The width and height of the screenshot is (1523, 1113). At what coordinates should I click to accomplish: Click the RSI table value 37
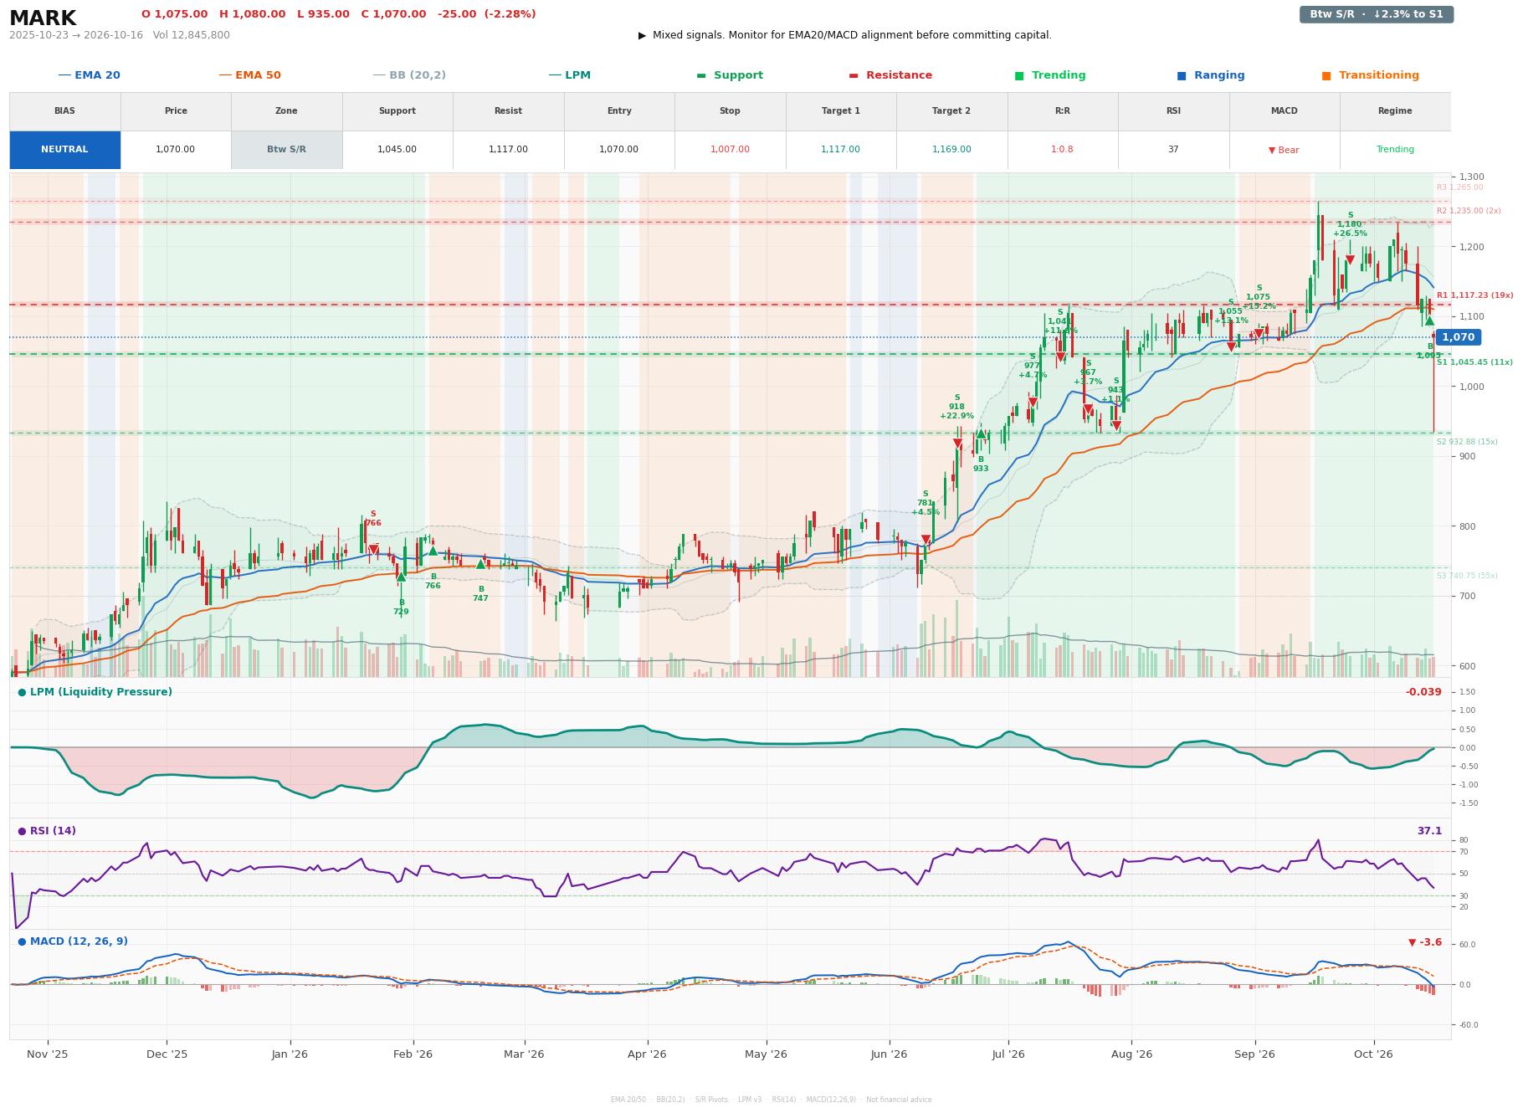pos(1173,150)
